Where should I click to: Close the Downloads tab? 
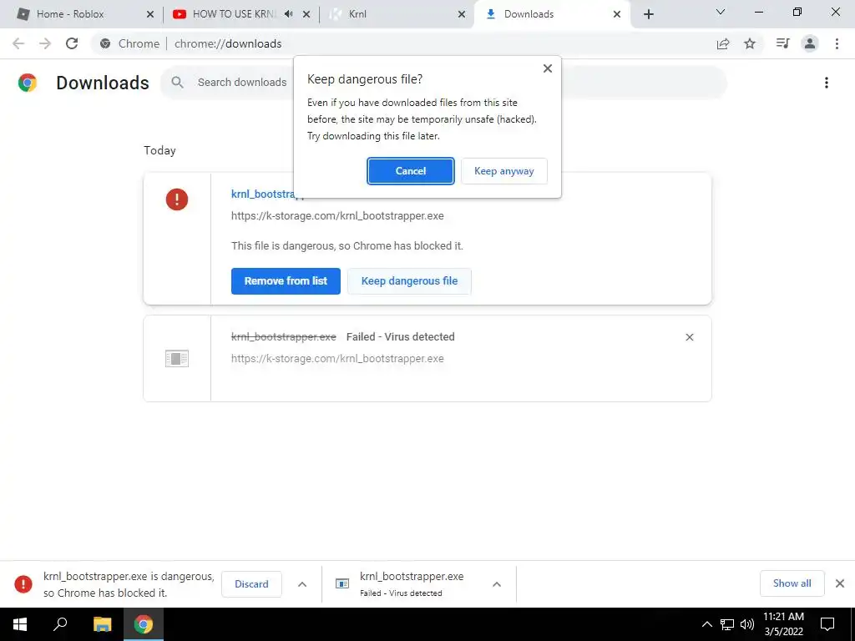coord(617,14)
